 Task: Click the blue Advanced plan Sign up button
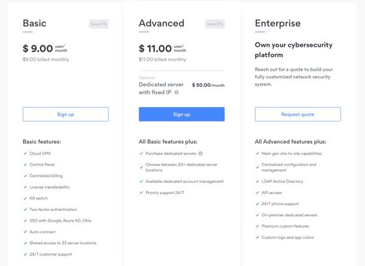point(181,114)
